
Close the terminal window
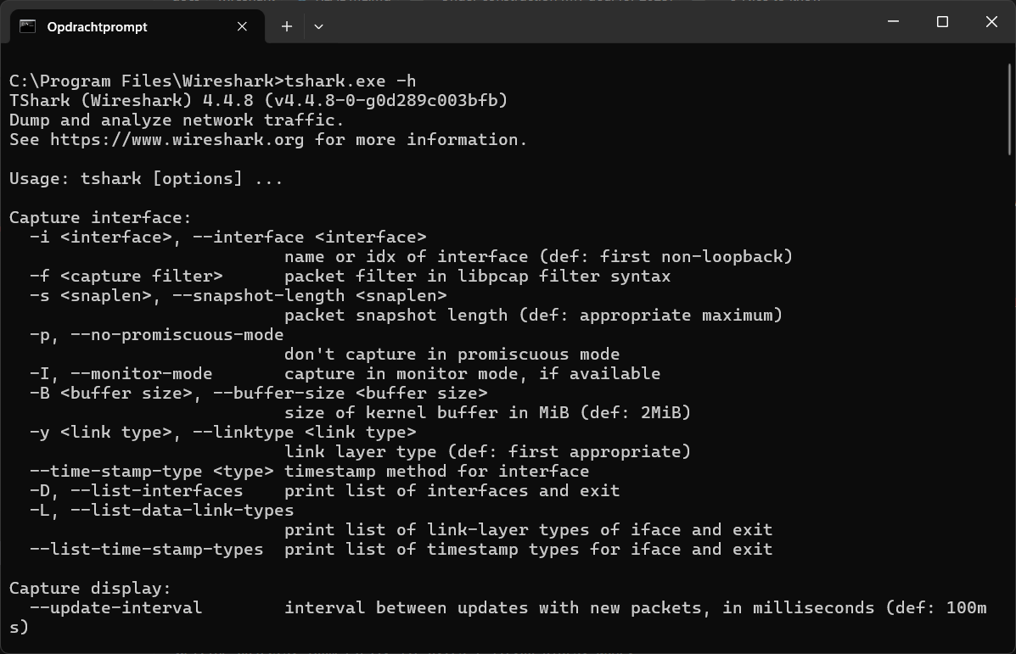tap(991, 22)
